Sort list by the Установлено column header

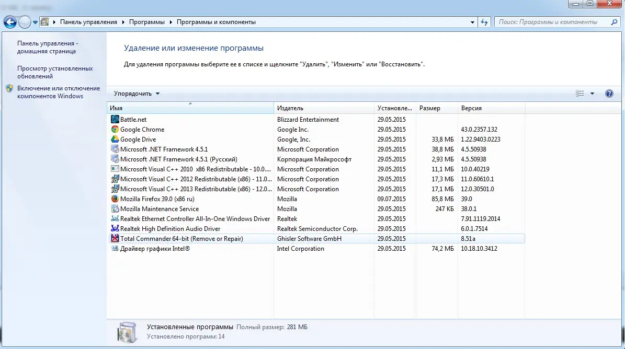pos(395,108)
